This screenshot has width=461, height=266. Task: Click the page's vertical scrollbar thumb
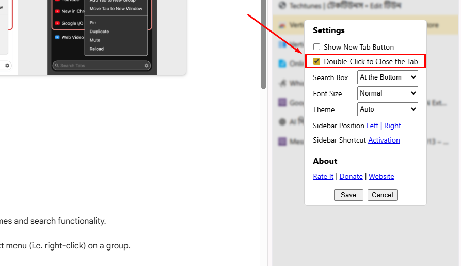click(263, 44)
